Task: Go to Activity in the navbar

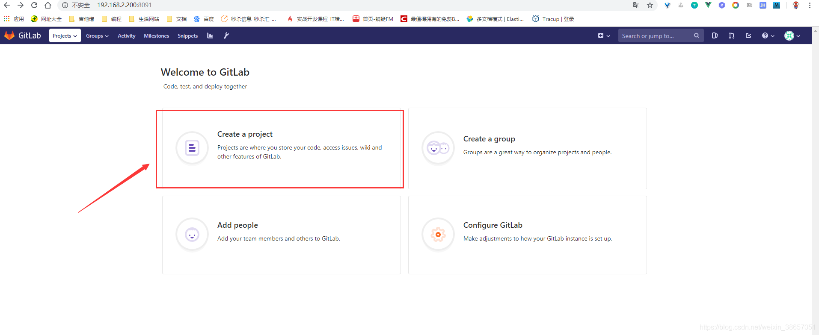Action: (x=127, y=36)
